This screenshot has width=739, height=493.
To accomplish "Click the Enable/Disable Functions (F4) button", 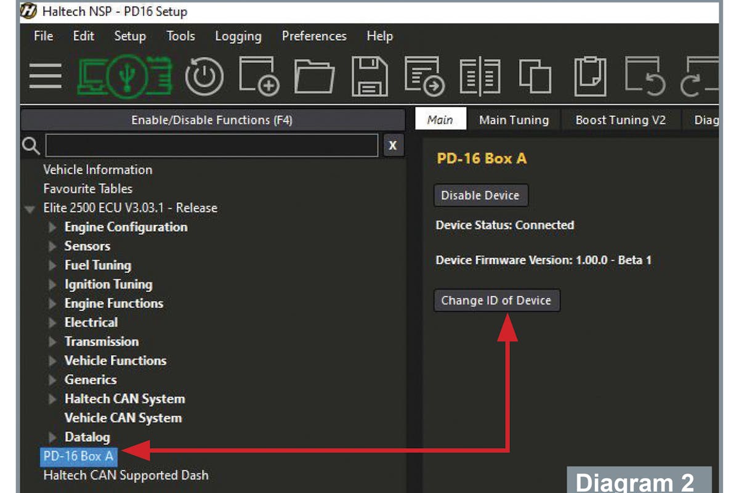I will [212, 120].
